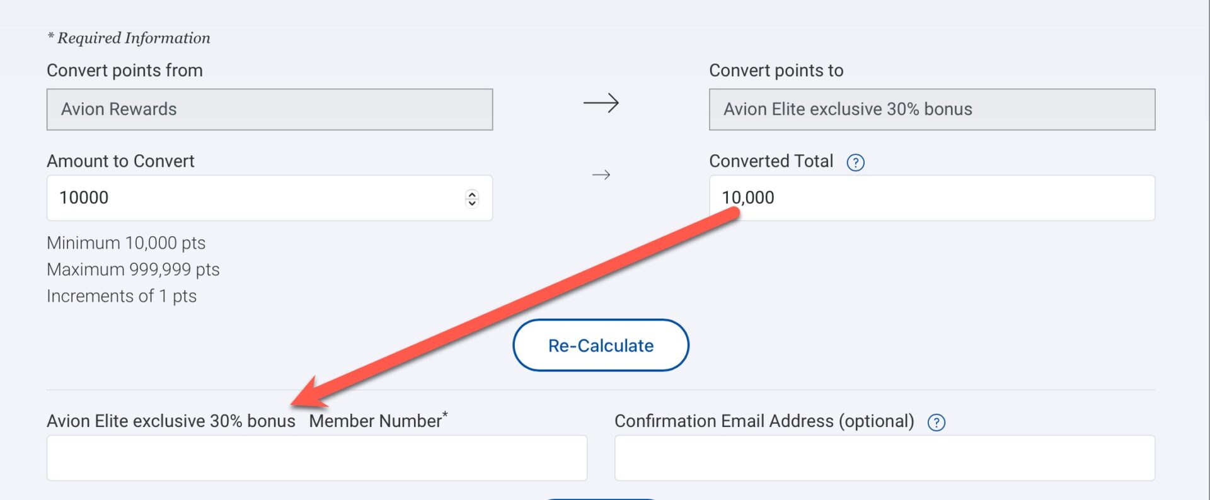Screen dimensions: 1210x500
Task: Click the question mark beside Converted Total
Action: (855, 162)
